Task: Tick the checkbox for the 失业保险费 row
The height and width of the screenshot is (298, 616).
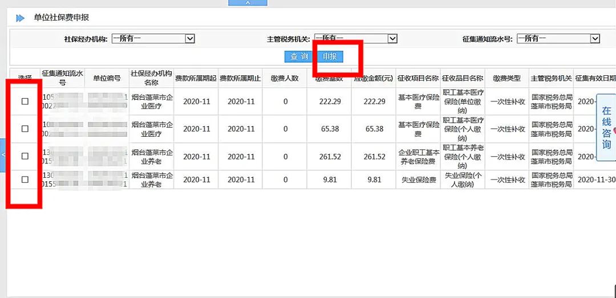Action: (25, 179)
